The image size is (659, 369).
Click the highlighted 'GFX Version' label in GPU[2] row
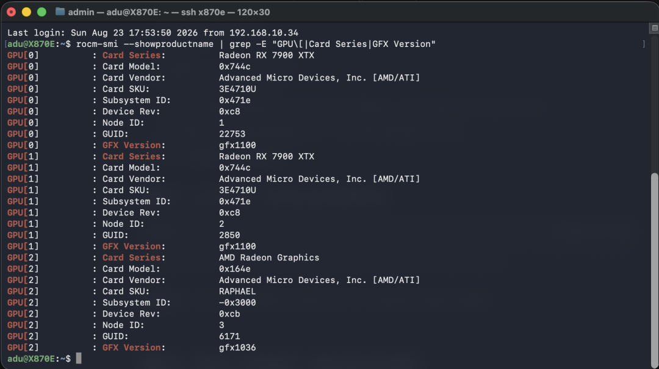(x=132, y=348)
